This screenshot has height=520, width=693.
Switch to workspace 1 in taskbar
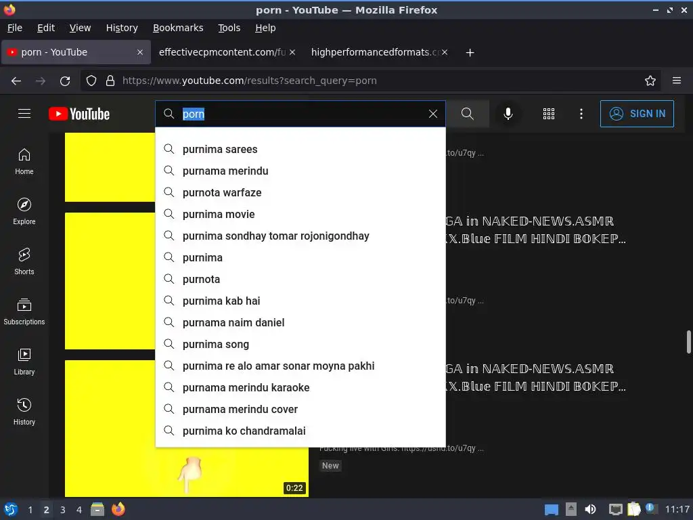click(x=30, y=510)
